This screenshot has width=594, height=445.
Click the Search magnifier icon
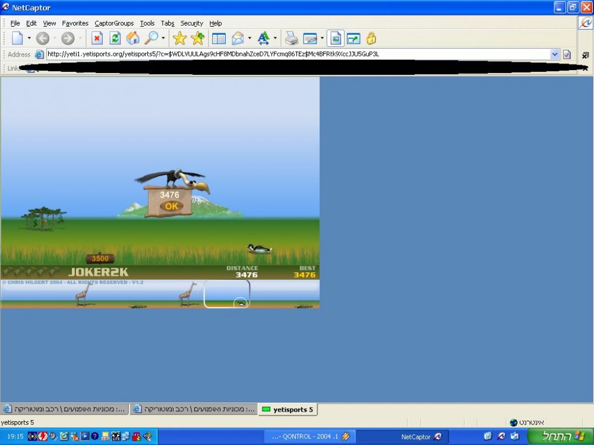coord(151,38)
